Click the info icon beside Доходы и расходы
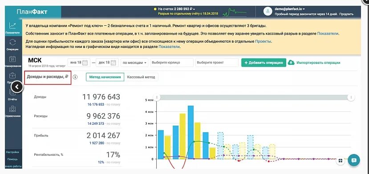 (75, 77)
